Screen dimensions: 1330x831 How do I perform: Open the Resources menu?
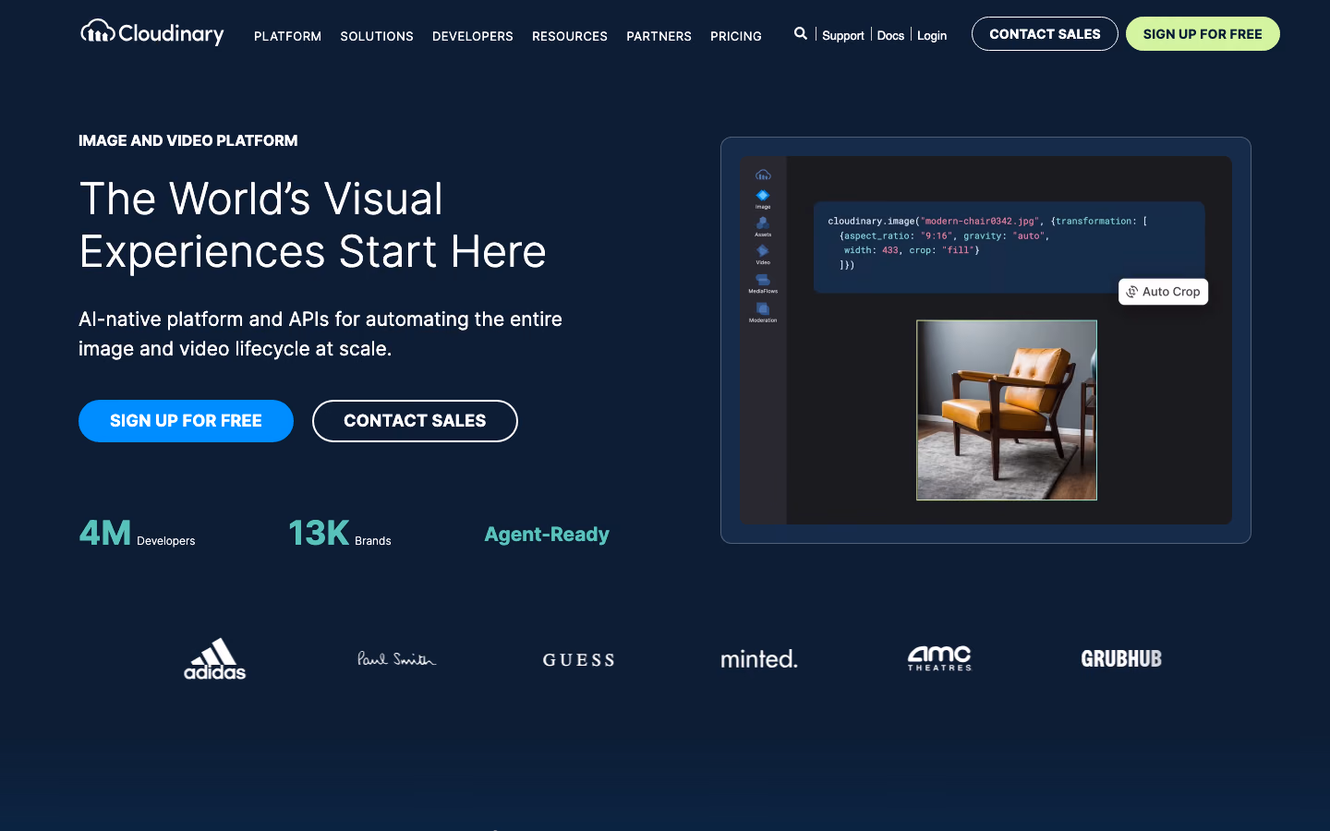point(570,36)
